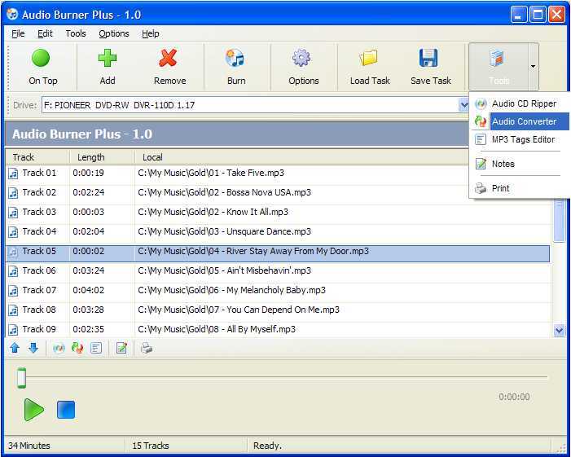Click the Length column header
Viewport: 571px width, 457px height.
102,157
